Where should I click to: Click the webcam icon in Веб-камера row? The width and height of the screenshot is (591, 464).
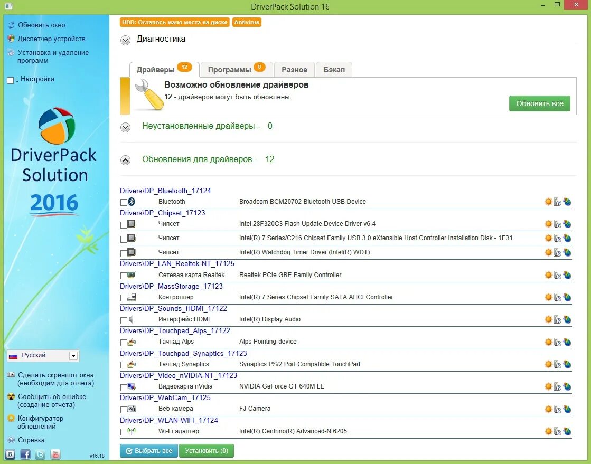tap(132, 409)
